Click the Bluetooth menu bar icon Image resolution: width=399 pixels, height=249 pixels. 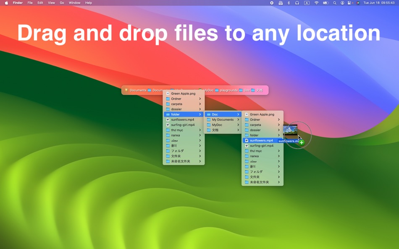pyautogui.click(x=289, y=3)
